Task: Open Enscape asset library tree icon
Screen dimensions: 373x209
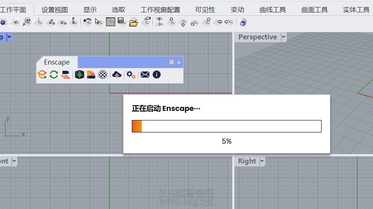Action: coord(80,74)
